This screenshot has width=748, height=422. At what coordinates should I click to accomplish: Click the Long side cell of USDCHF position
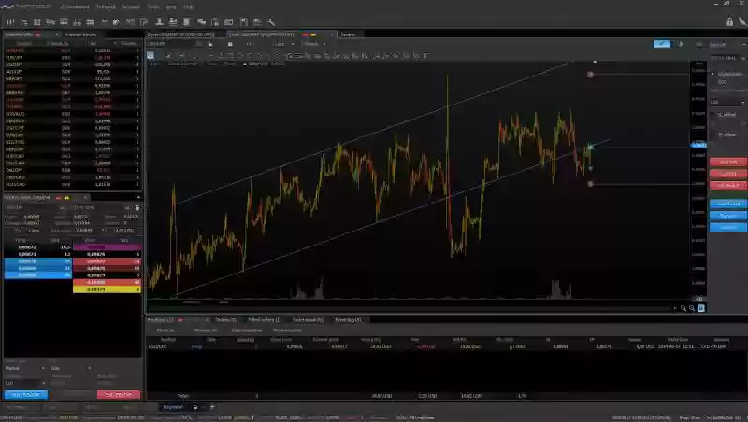pos(196,346)
